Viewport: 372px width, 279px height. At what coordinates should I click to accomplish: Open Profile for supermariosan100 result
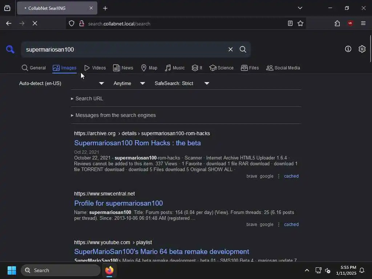point(118,203)
